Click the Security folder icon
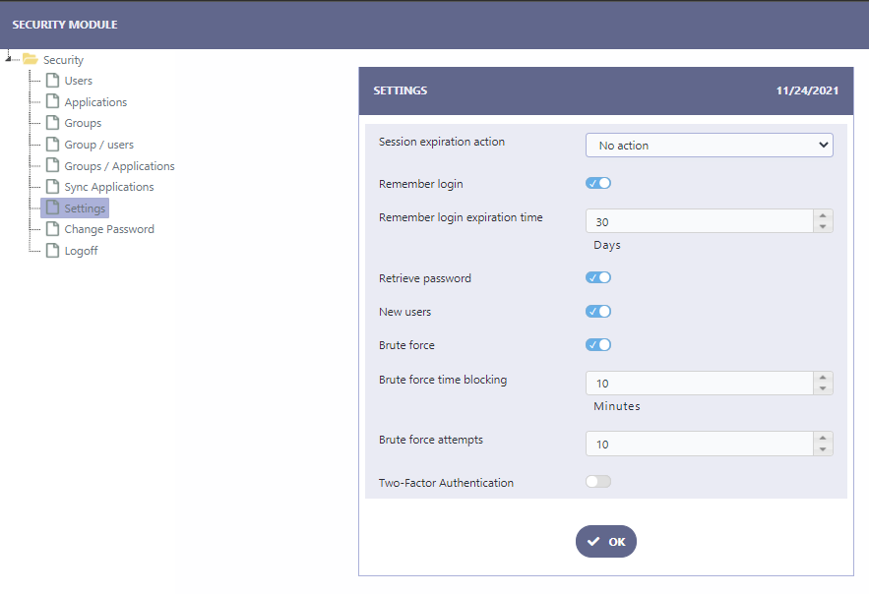The width and height of the screenshot is (869, 594). point(30,59)
